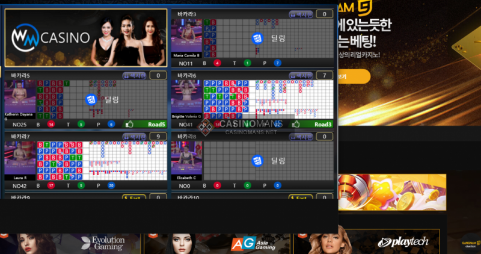Open Laura R dealer video thumbnail

(20, 161)
